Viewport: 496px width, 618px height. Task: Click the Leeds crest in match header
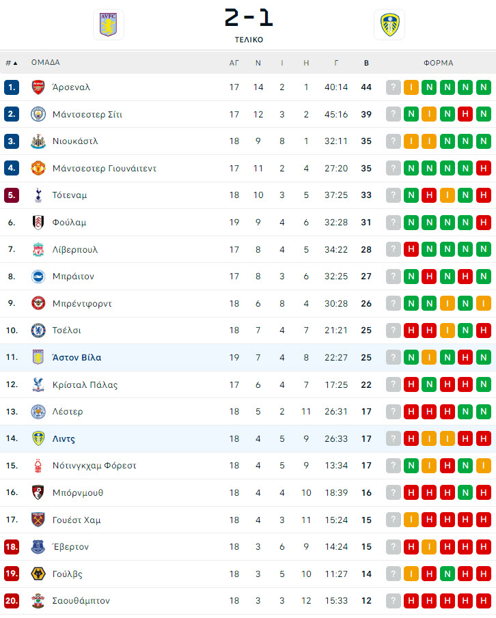[389, 25]
